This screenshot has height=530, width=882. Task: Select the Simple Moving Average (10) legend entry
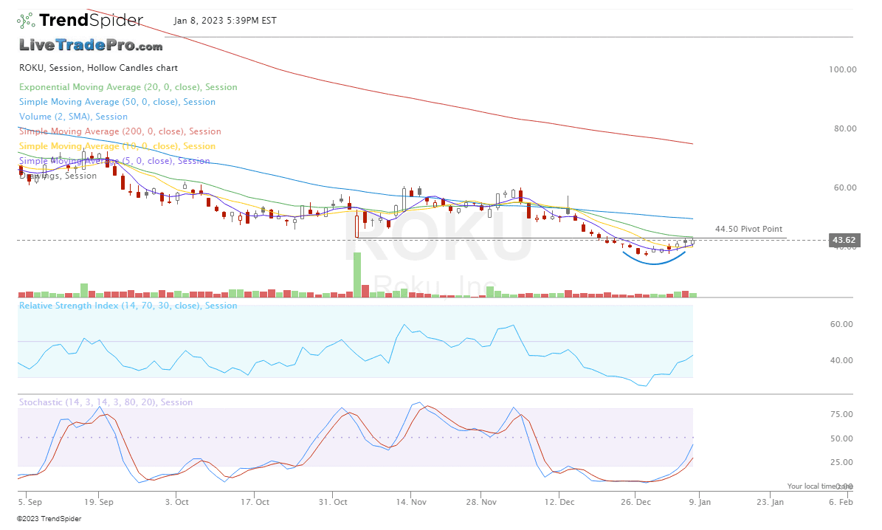(117, 145)
